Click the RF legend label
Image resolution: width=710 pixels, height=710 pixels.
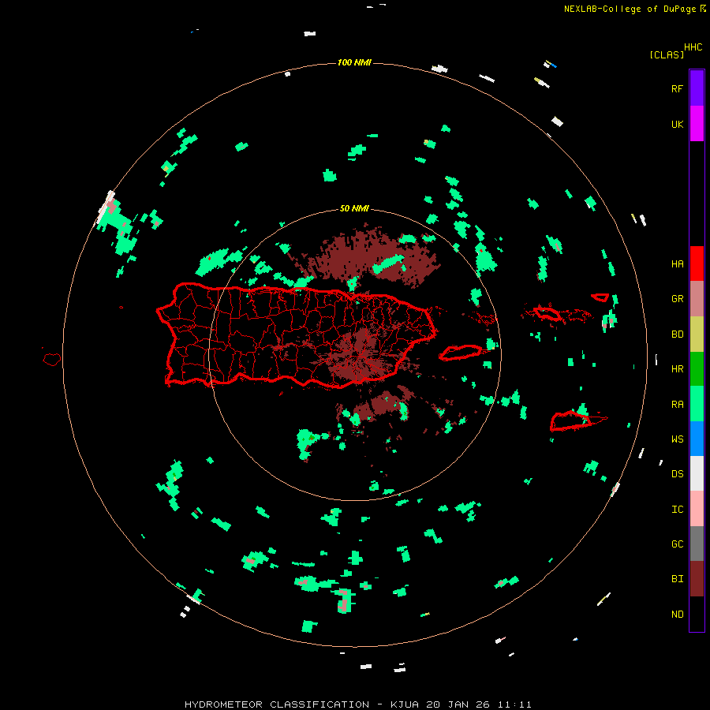[x=677, y=88]
